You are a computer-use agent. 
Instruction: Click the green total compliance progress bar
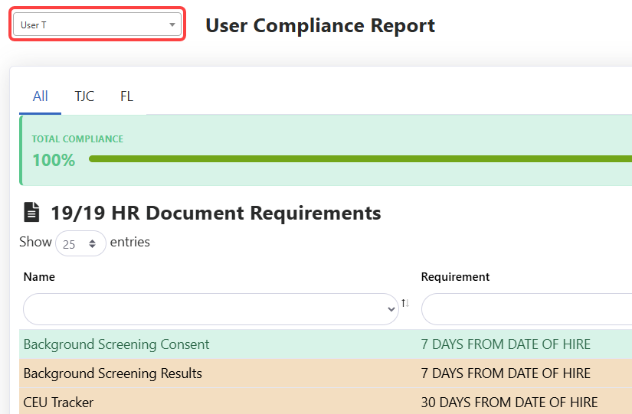(x=360, y=159)
